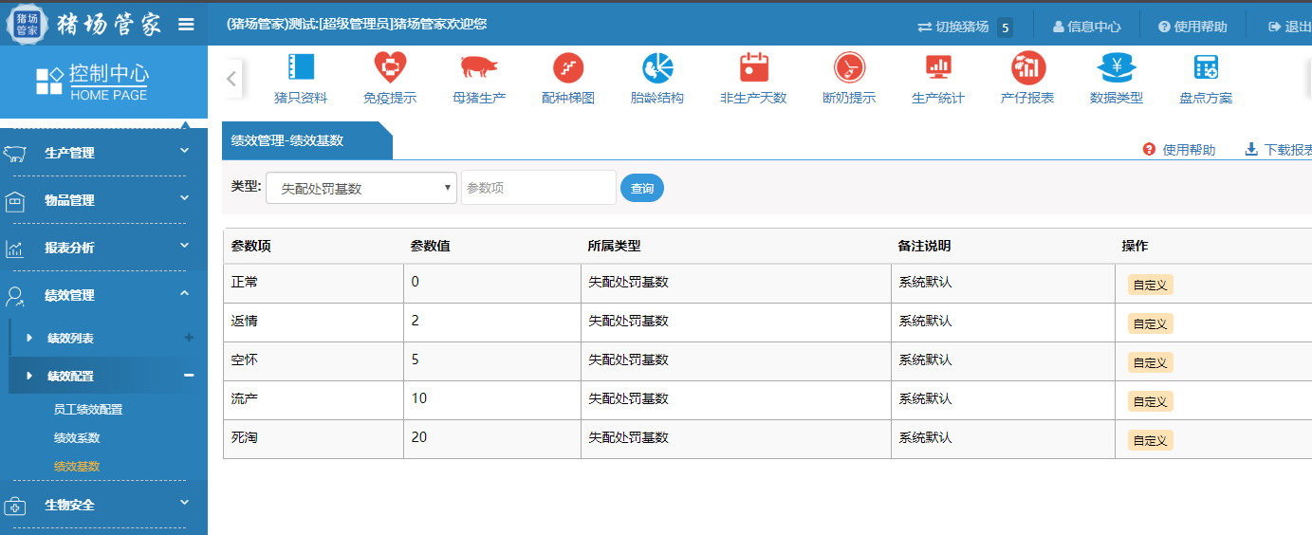Click the 免疫提示 heart icon
The width and height of the screenshot is (1312, 535).
tap(390, 67)
